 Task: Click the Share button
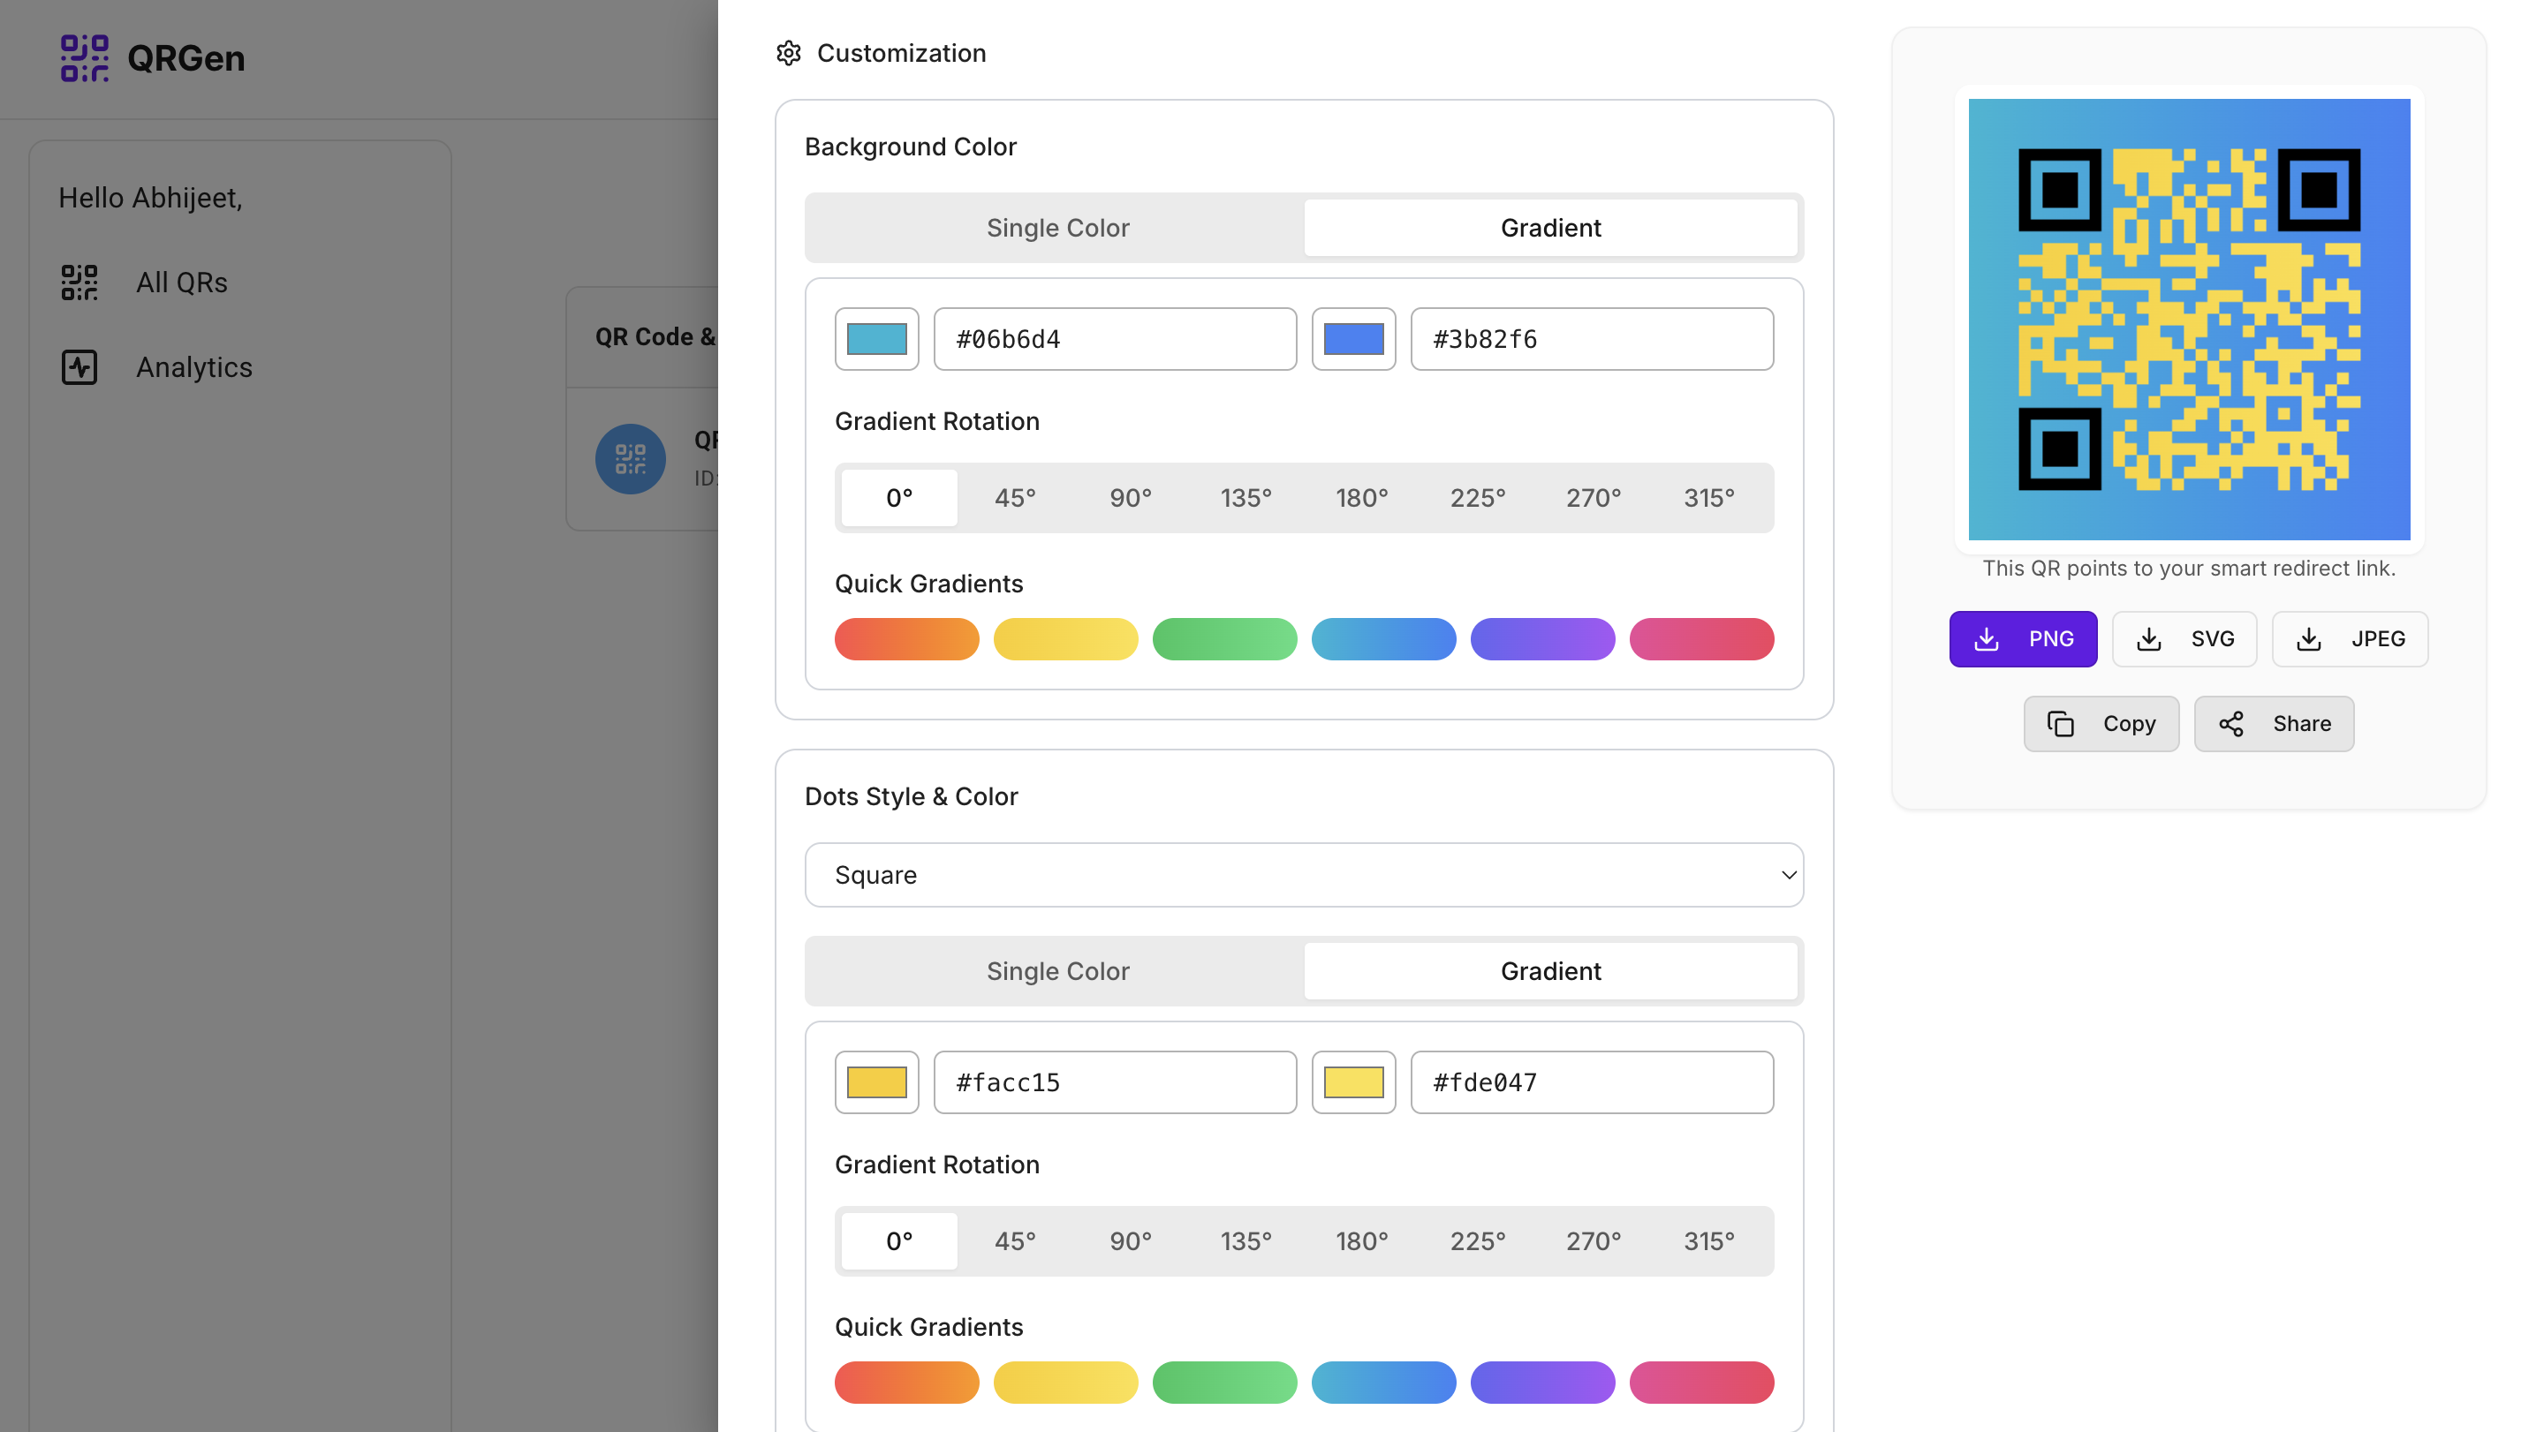click(x=2274, y=723)
